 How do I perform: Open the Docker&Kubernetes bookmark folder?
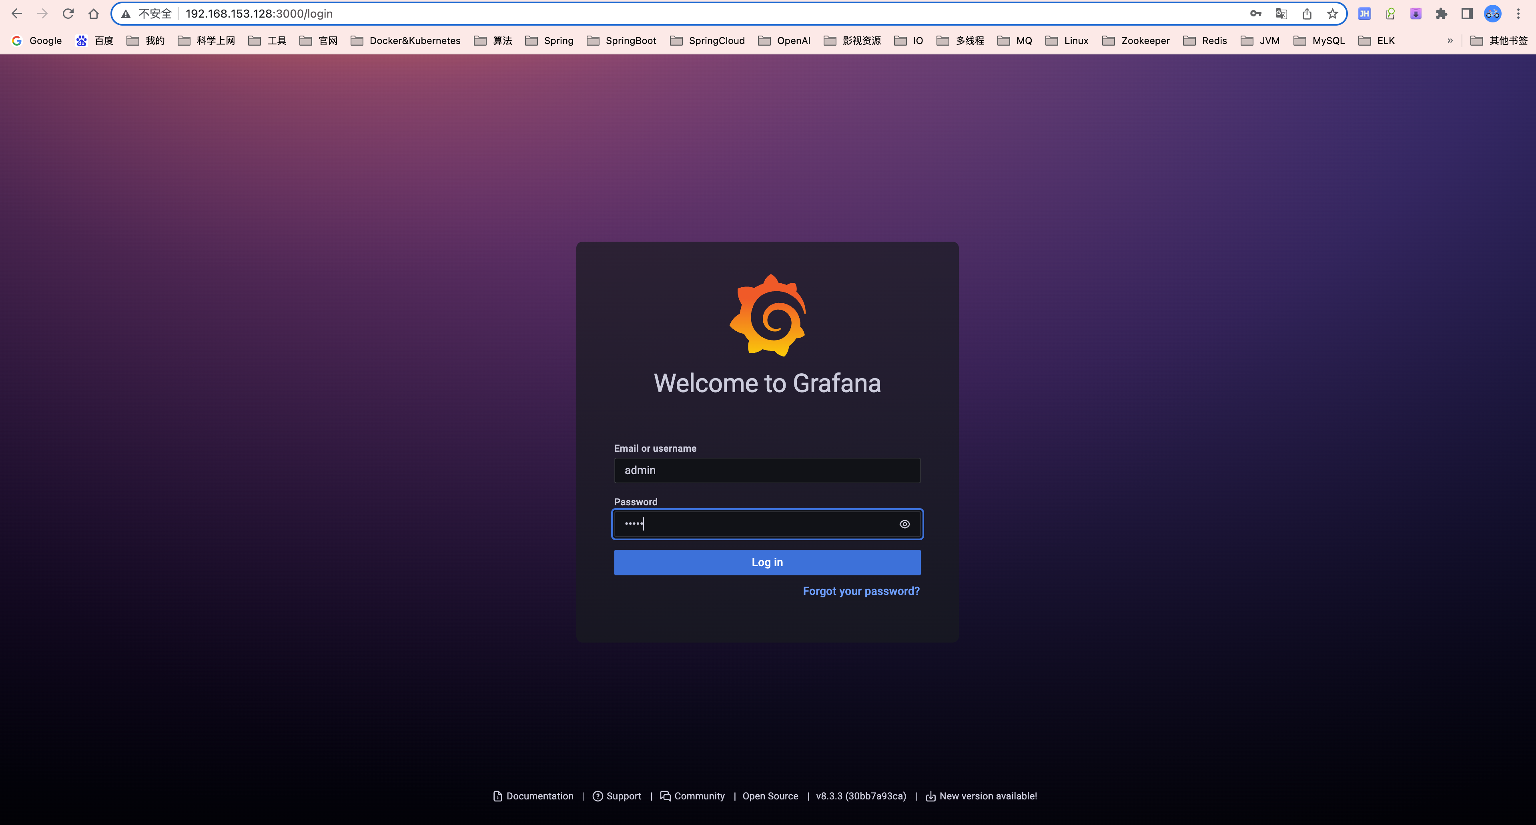406,40
